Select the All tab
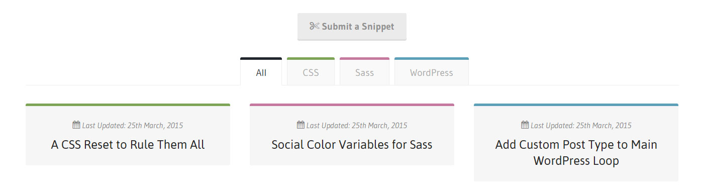This screenshot has height=195, width=703. pyautogui.click(x=261, y=72)
